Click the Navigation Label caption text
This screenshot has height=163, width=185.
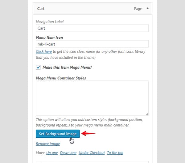(x=50, y=22)
